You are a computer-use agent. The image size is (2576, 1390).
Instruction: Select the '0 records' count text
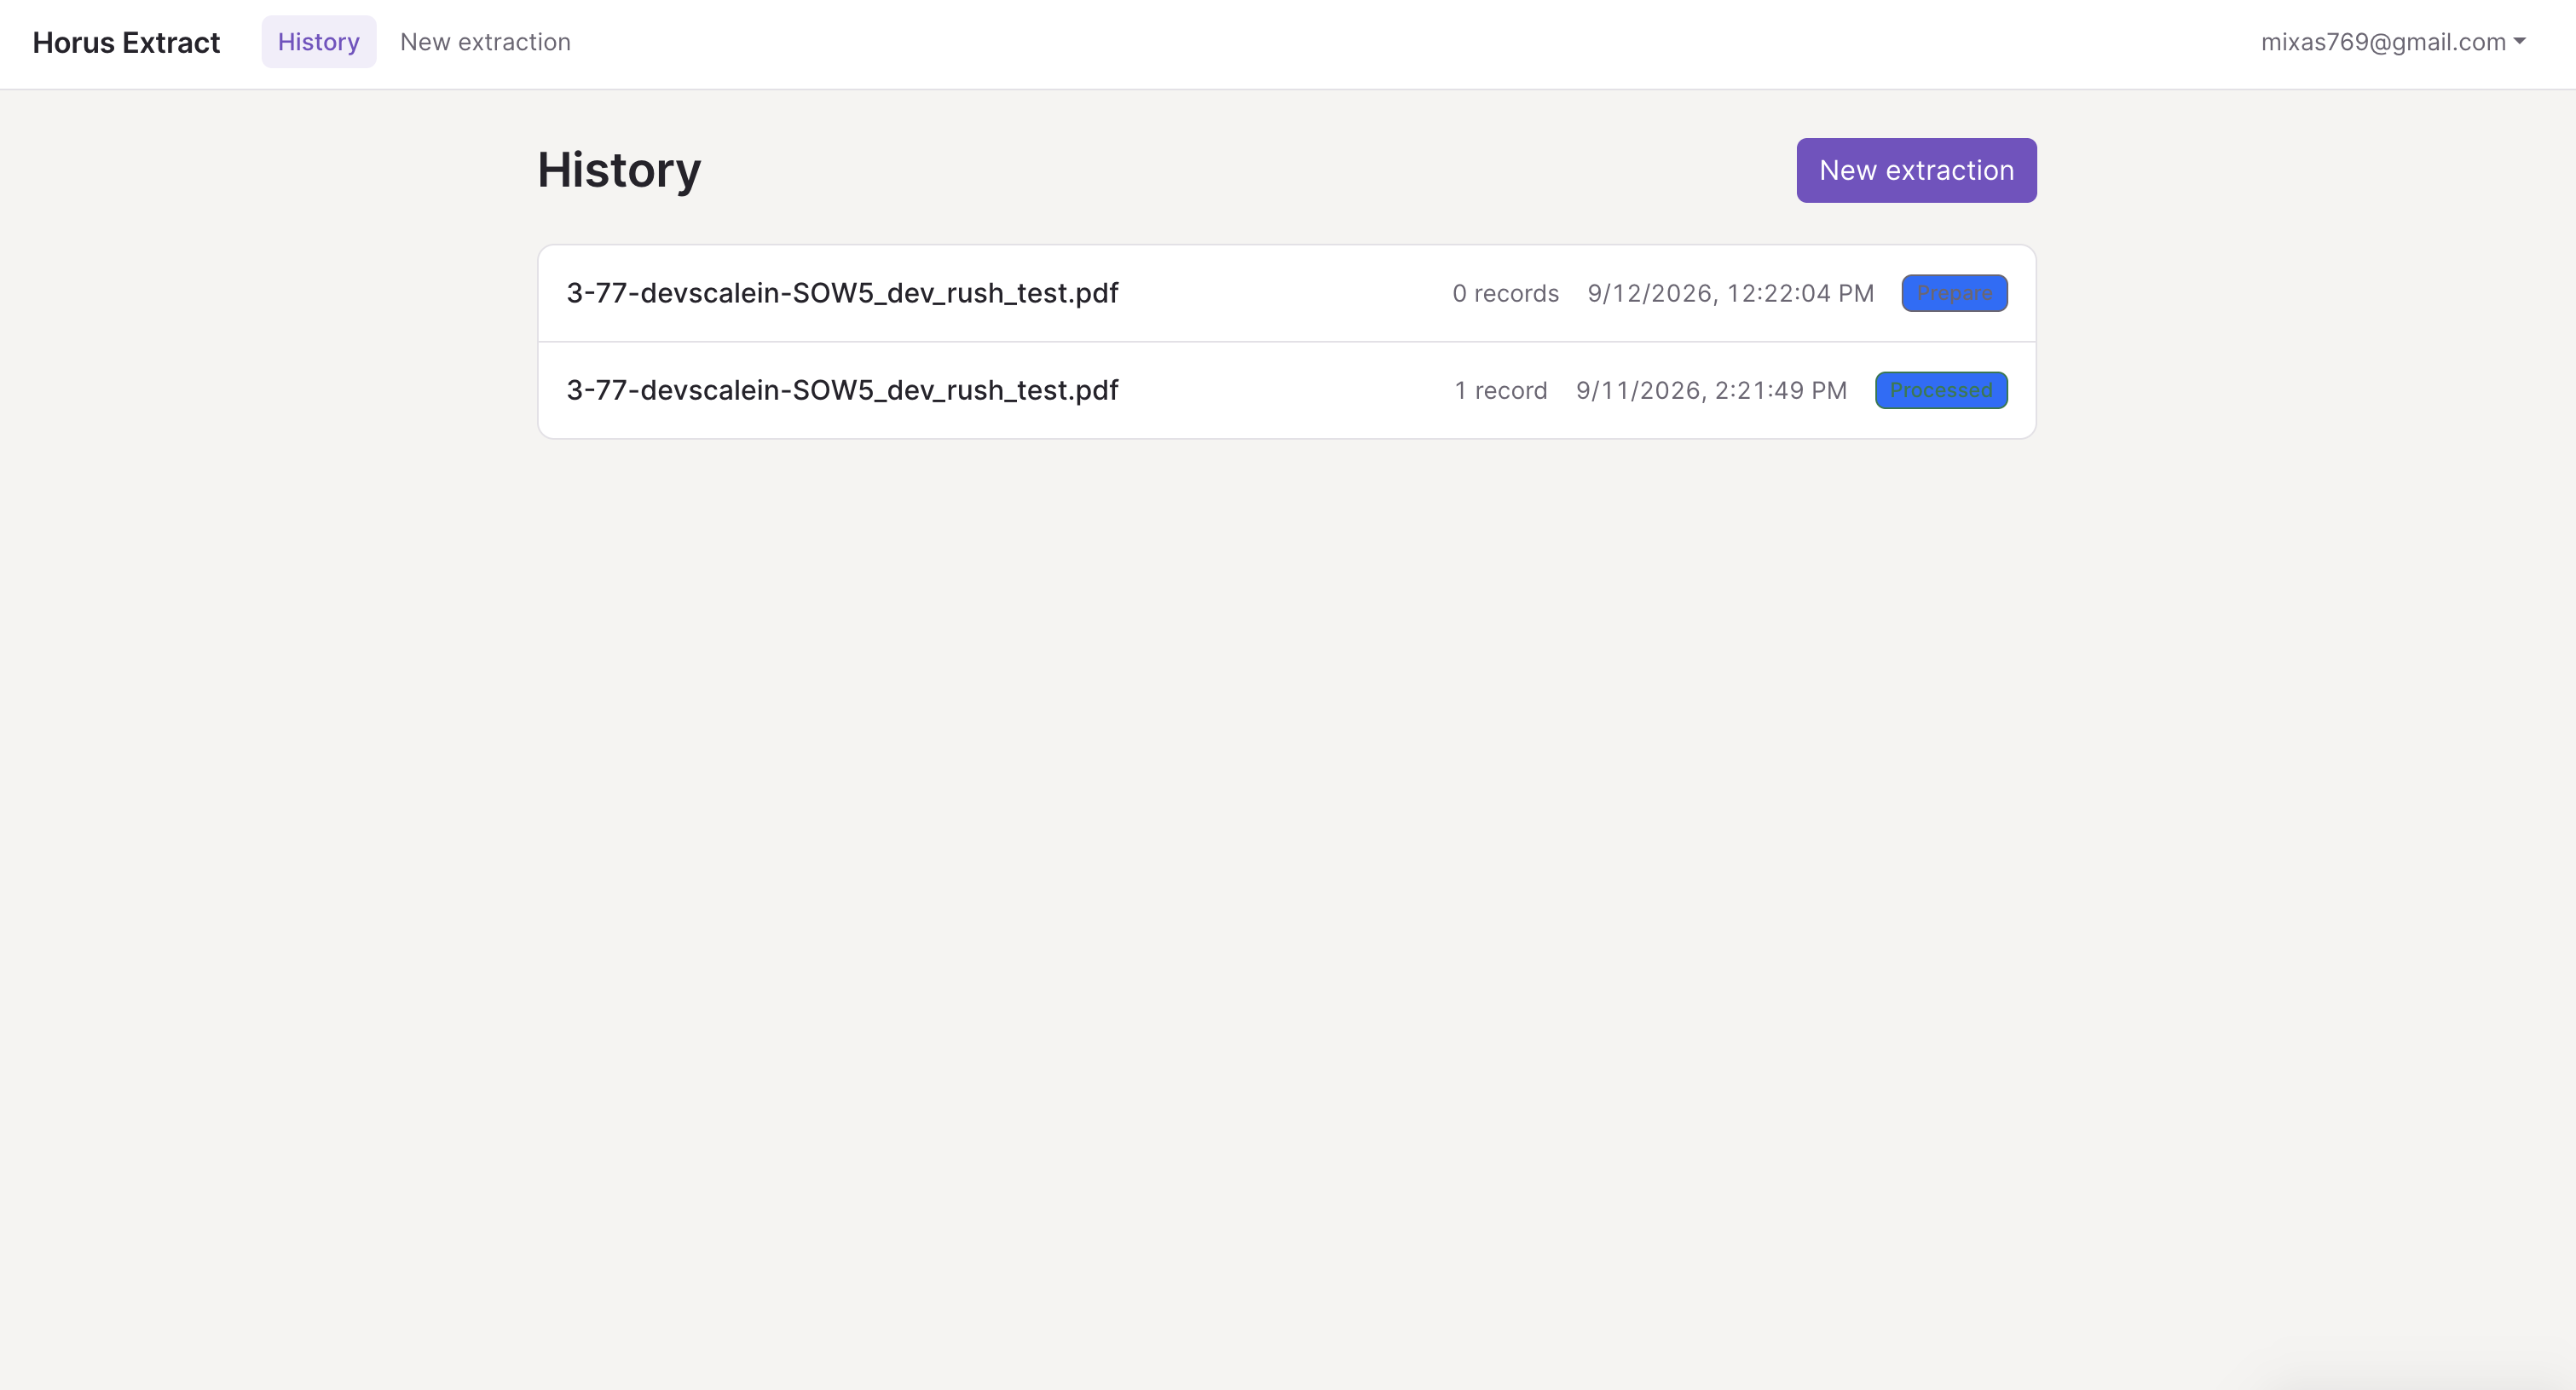coord(1505,293)
